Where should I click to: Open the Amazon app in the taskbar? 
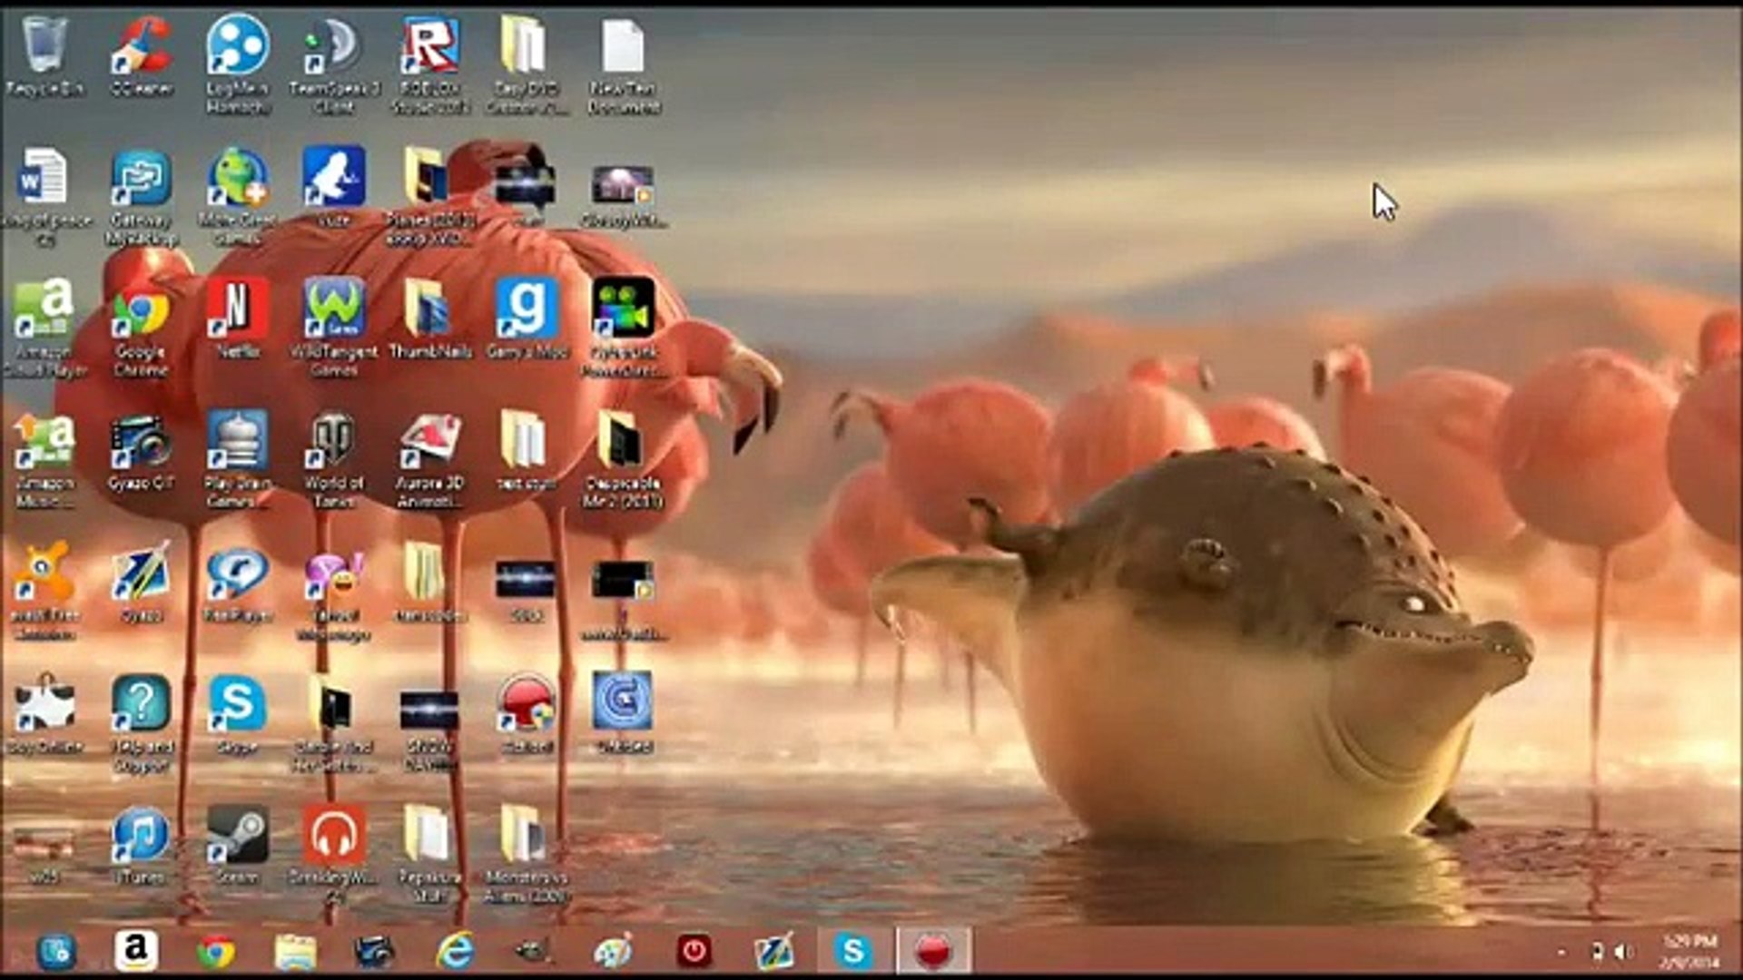(x=136, y=950)
